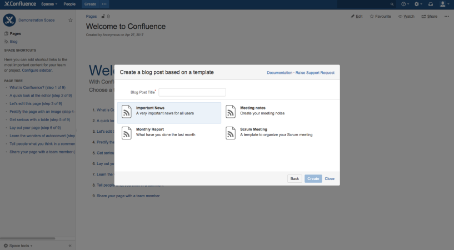
Task: Click the Share button
Action: coord(430,17)
